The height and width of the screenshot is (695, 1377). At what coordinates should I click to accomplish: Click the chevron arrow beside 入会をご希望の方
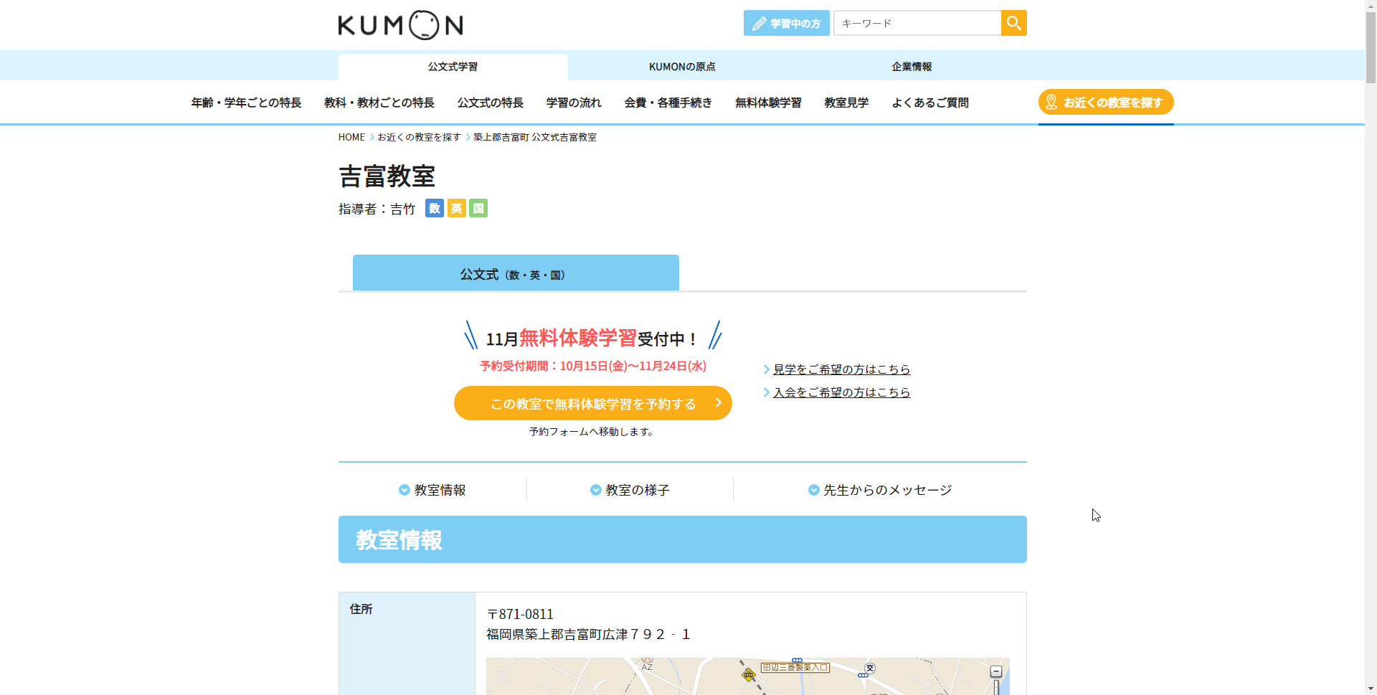767,392
